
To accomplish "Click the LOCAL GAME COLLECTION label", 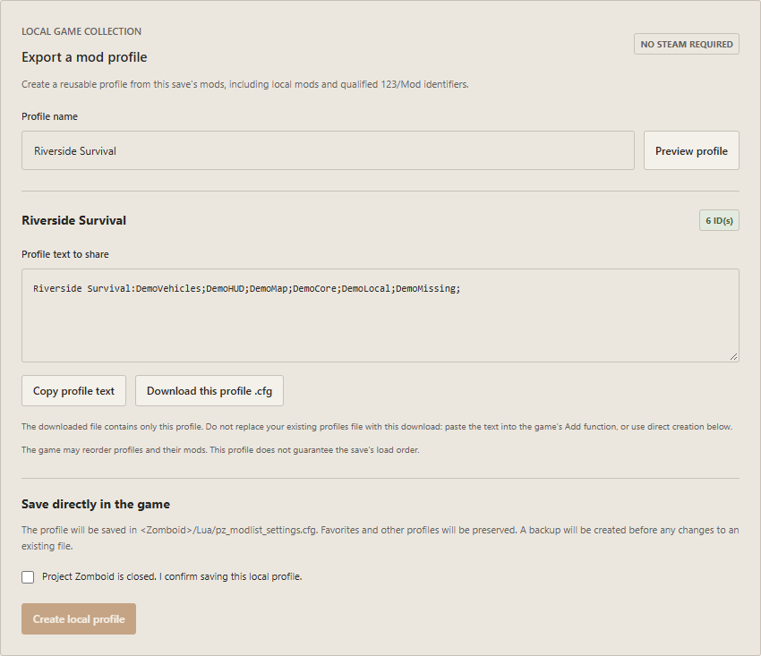I will 81,31.
